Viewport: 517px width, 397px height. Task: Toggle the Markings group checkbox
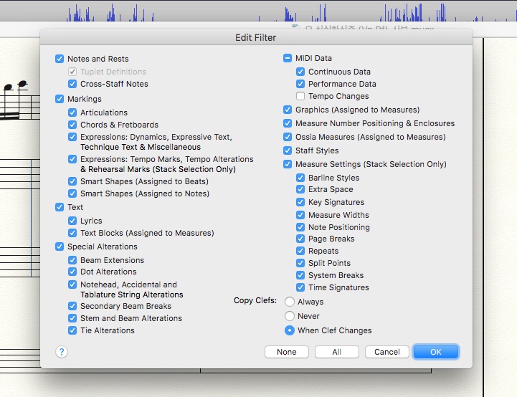pos(60,99)
